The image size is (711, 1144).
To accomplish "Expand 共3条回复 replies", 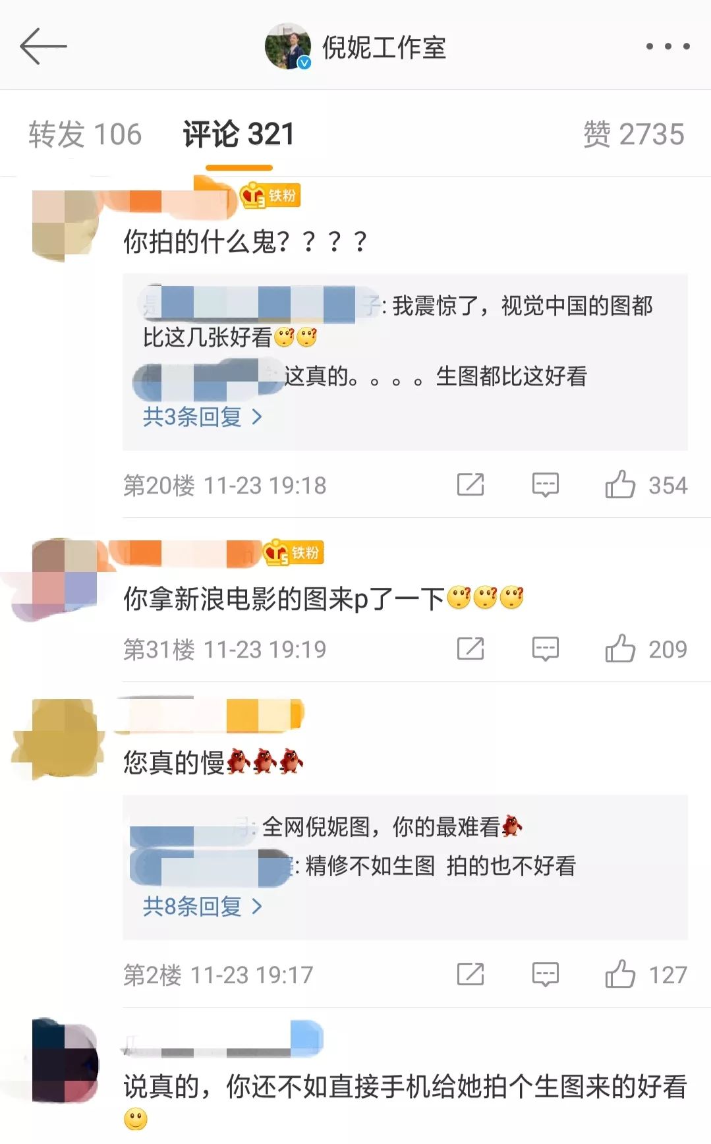I will (x=202, y=416).
